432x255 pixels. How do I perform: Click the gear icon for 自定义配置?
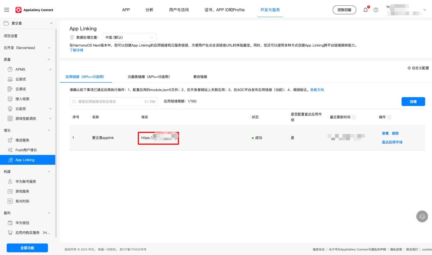[x=409, y=68]
